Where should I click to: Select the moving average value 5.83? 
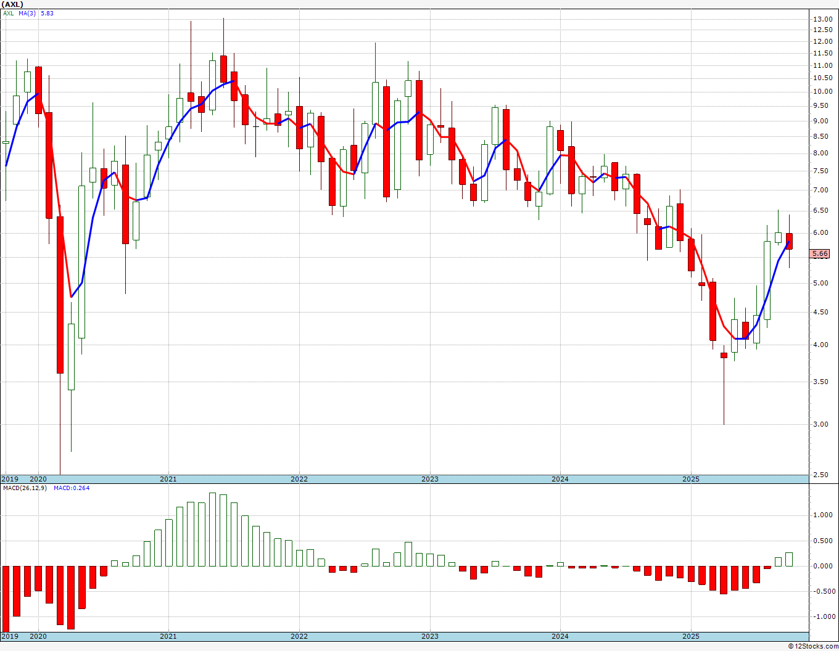[x=47, y=13]
